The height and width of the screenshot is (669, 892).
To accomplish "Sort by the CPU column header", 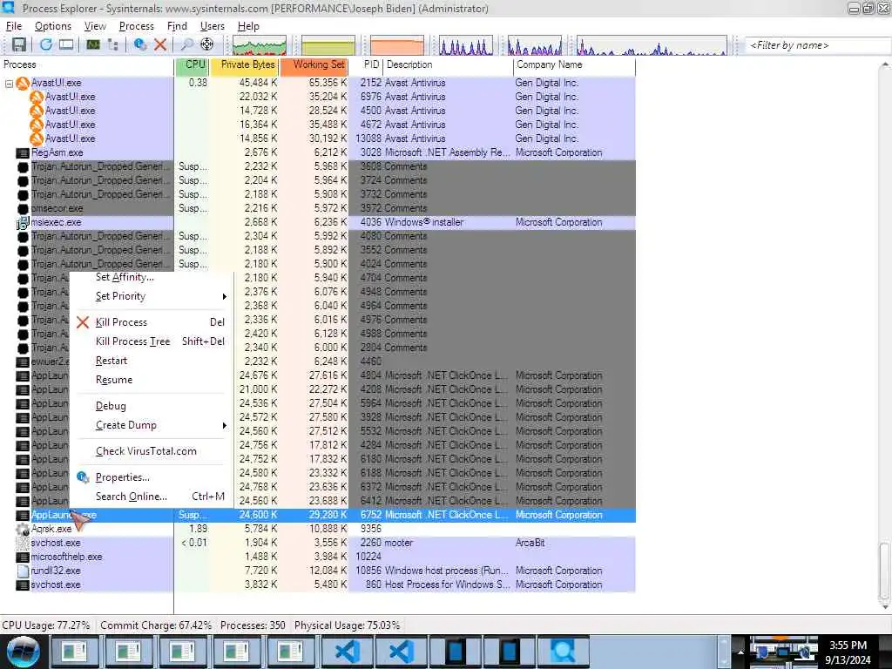I will (193, 64).
